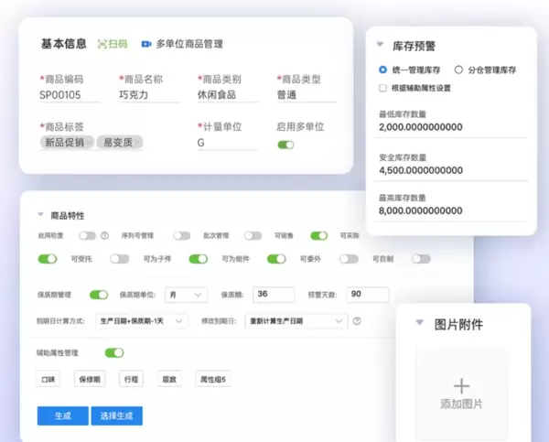Select the 分仓管理库存 radio option
This screenshot has height=442, width=549.
tap(458, 70)
